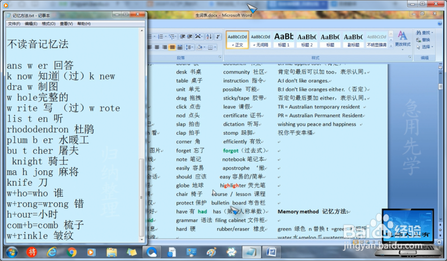
Task: Switch to Word via taskbar icon
Action: point(271,252)
